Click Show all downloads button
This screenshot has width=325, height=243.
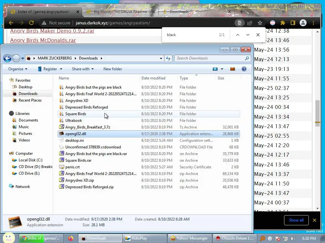(296, 220)
